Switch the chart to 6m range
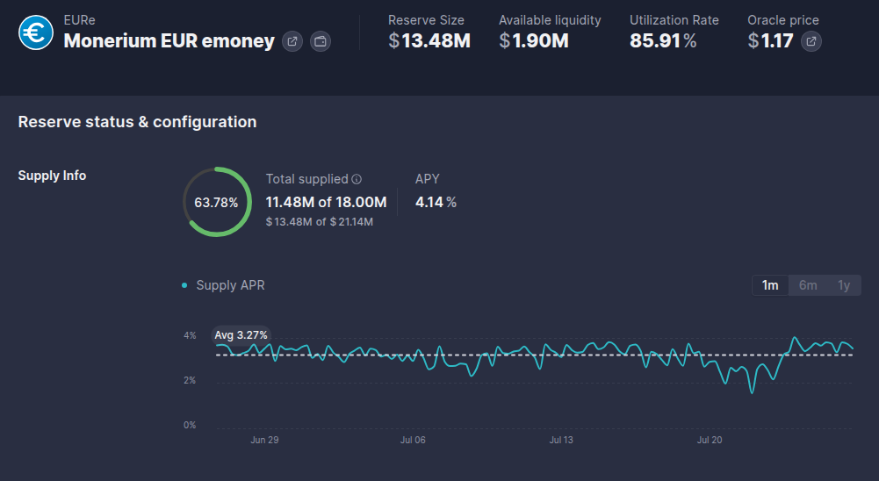This screenshot has width=879, height=481. coord(808,285)
